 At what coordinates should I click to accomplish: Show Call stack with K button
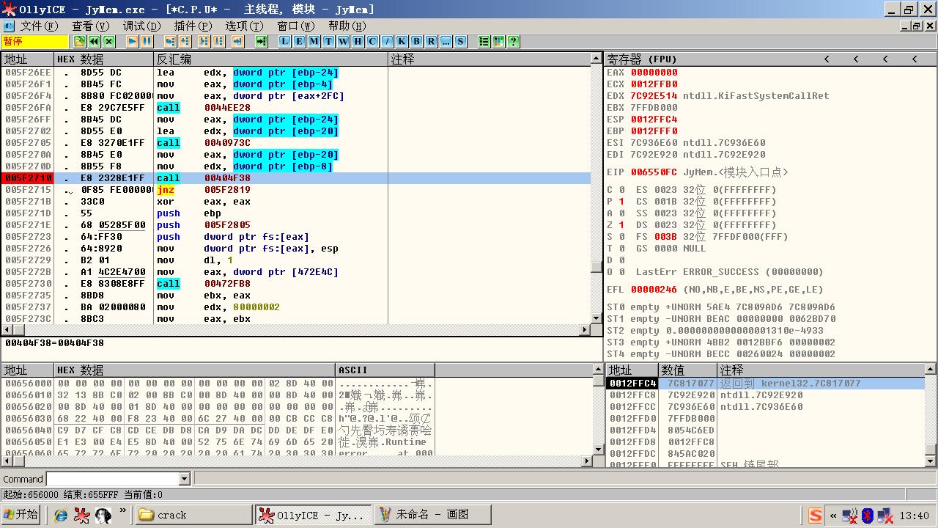[402, 42]
